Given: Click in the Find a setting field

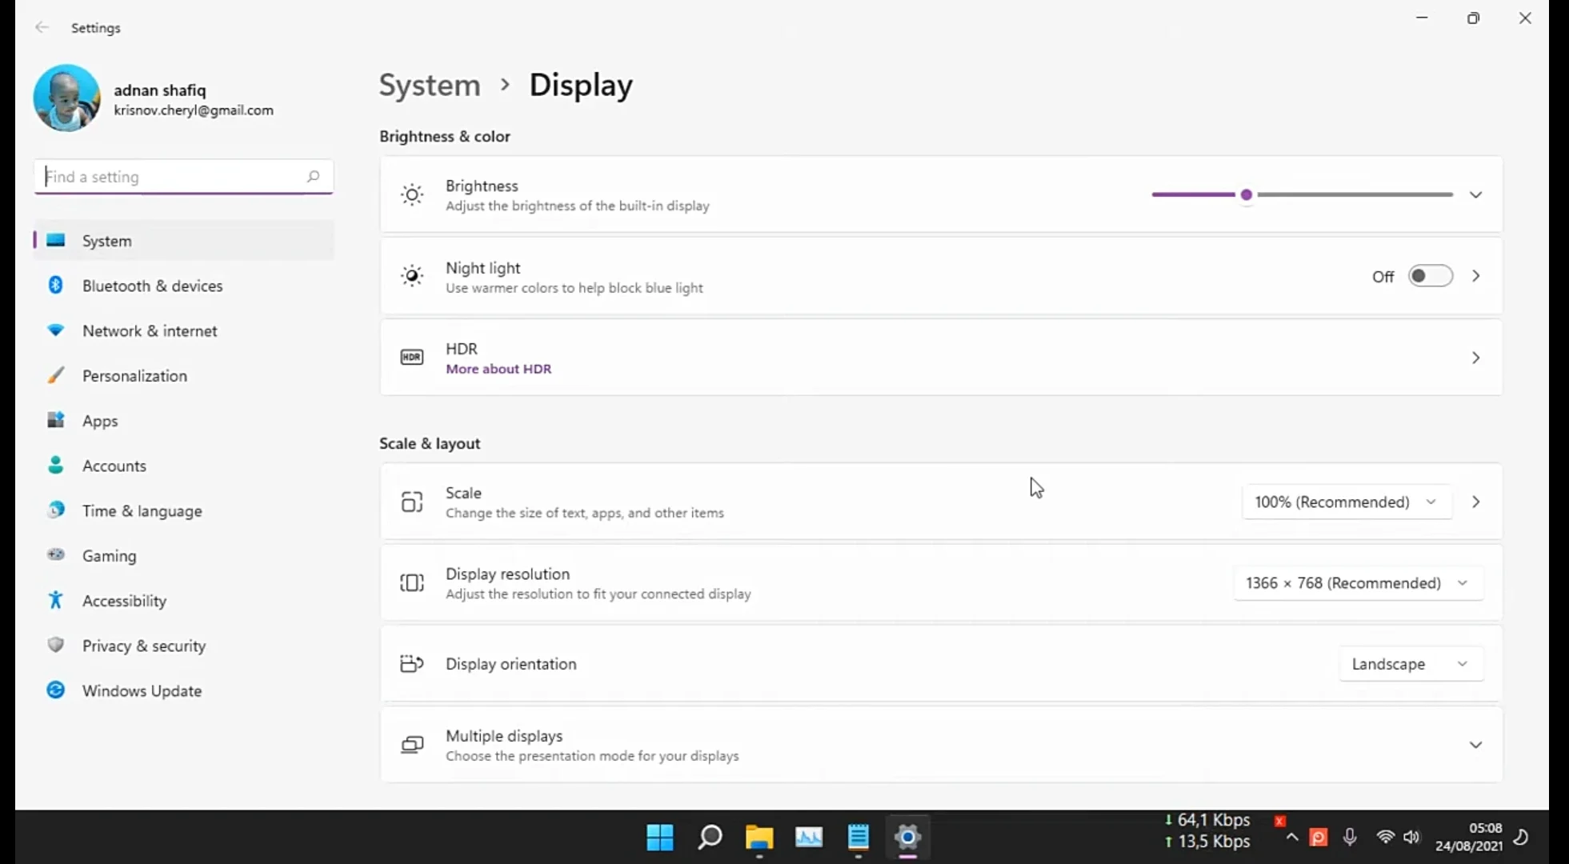Looking at the screenshot, I should pyautogui.click(x=183, y=177).
